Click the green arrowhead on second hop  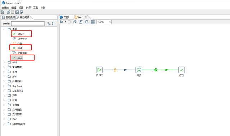pyautogui.click(x=166, y=70)
